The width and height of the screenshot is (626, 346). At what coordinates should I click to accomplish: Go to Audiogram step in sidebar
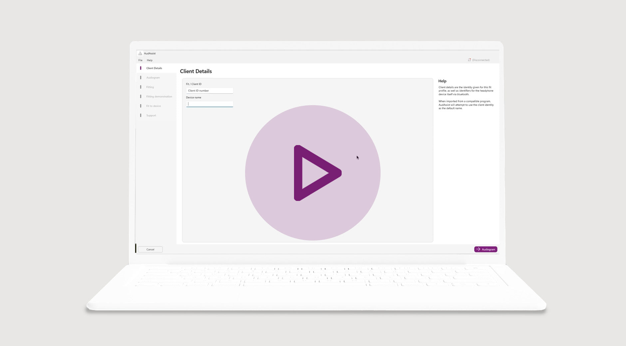tap(153, 78)
